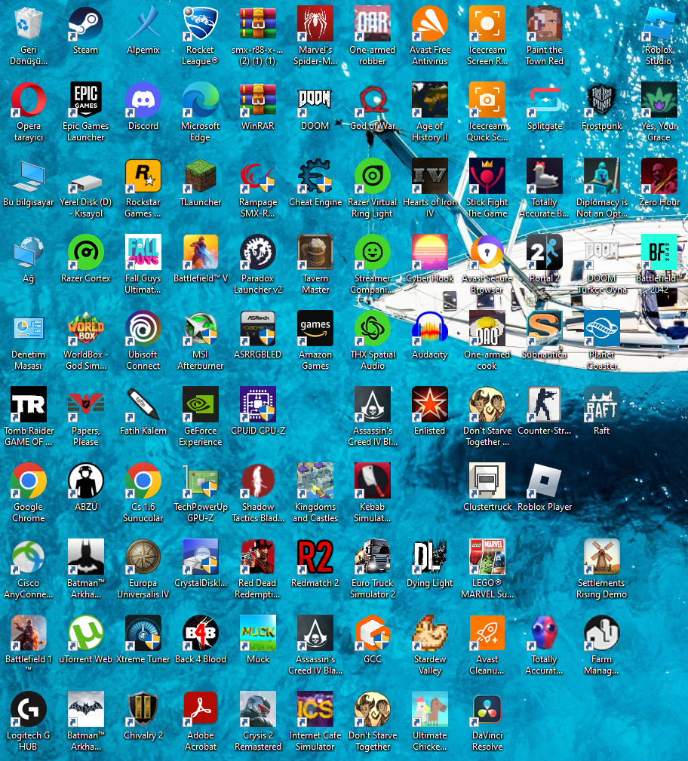This screenshot has width=688, height=761.
Task: Select the Microsoft Edge icon
Action: click(200, 100)
